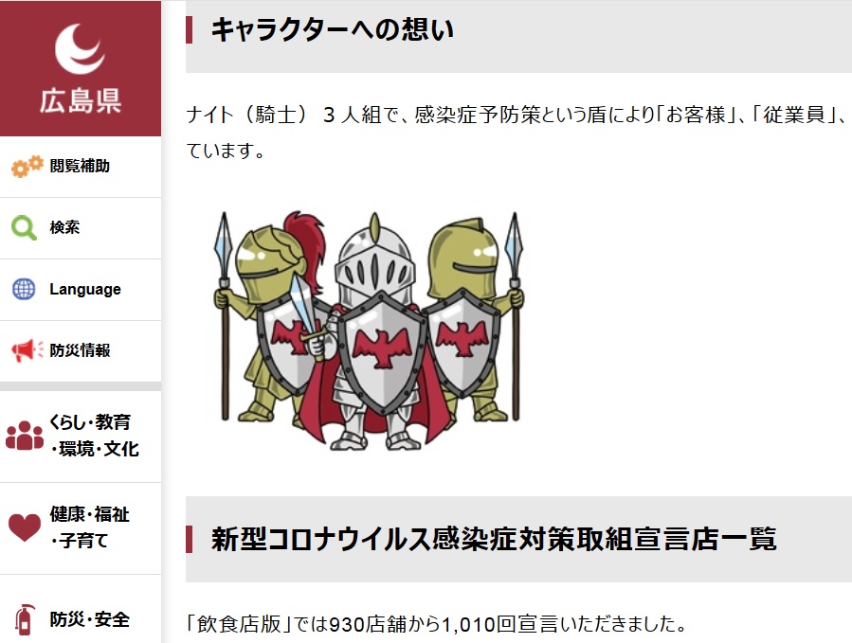Click the green magnifier search icon
Image resolution: width=852 pixels, height=643 pixels.
[24, 227]
